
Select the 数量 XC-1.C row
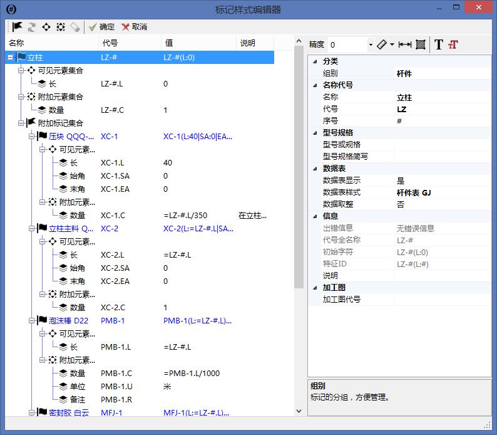pos(140,216)
